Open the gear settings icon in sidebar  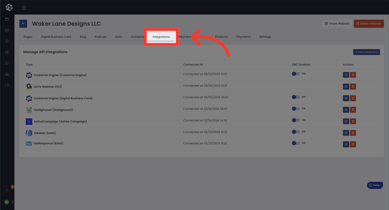[7, 41]
